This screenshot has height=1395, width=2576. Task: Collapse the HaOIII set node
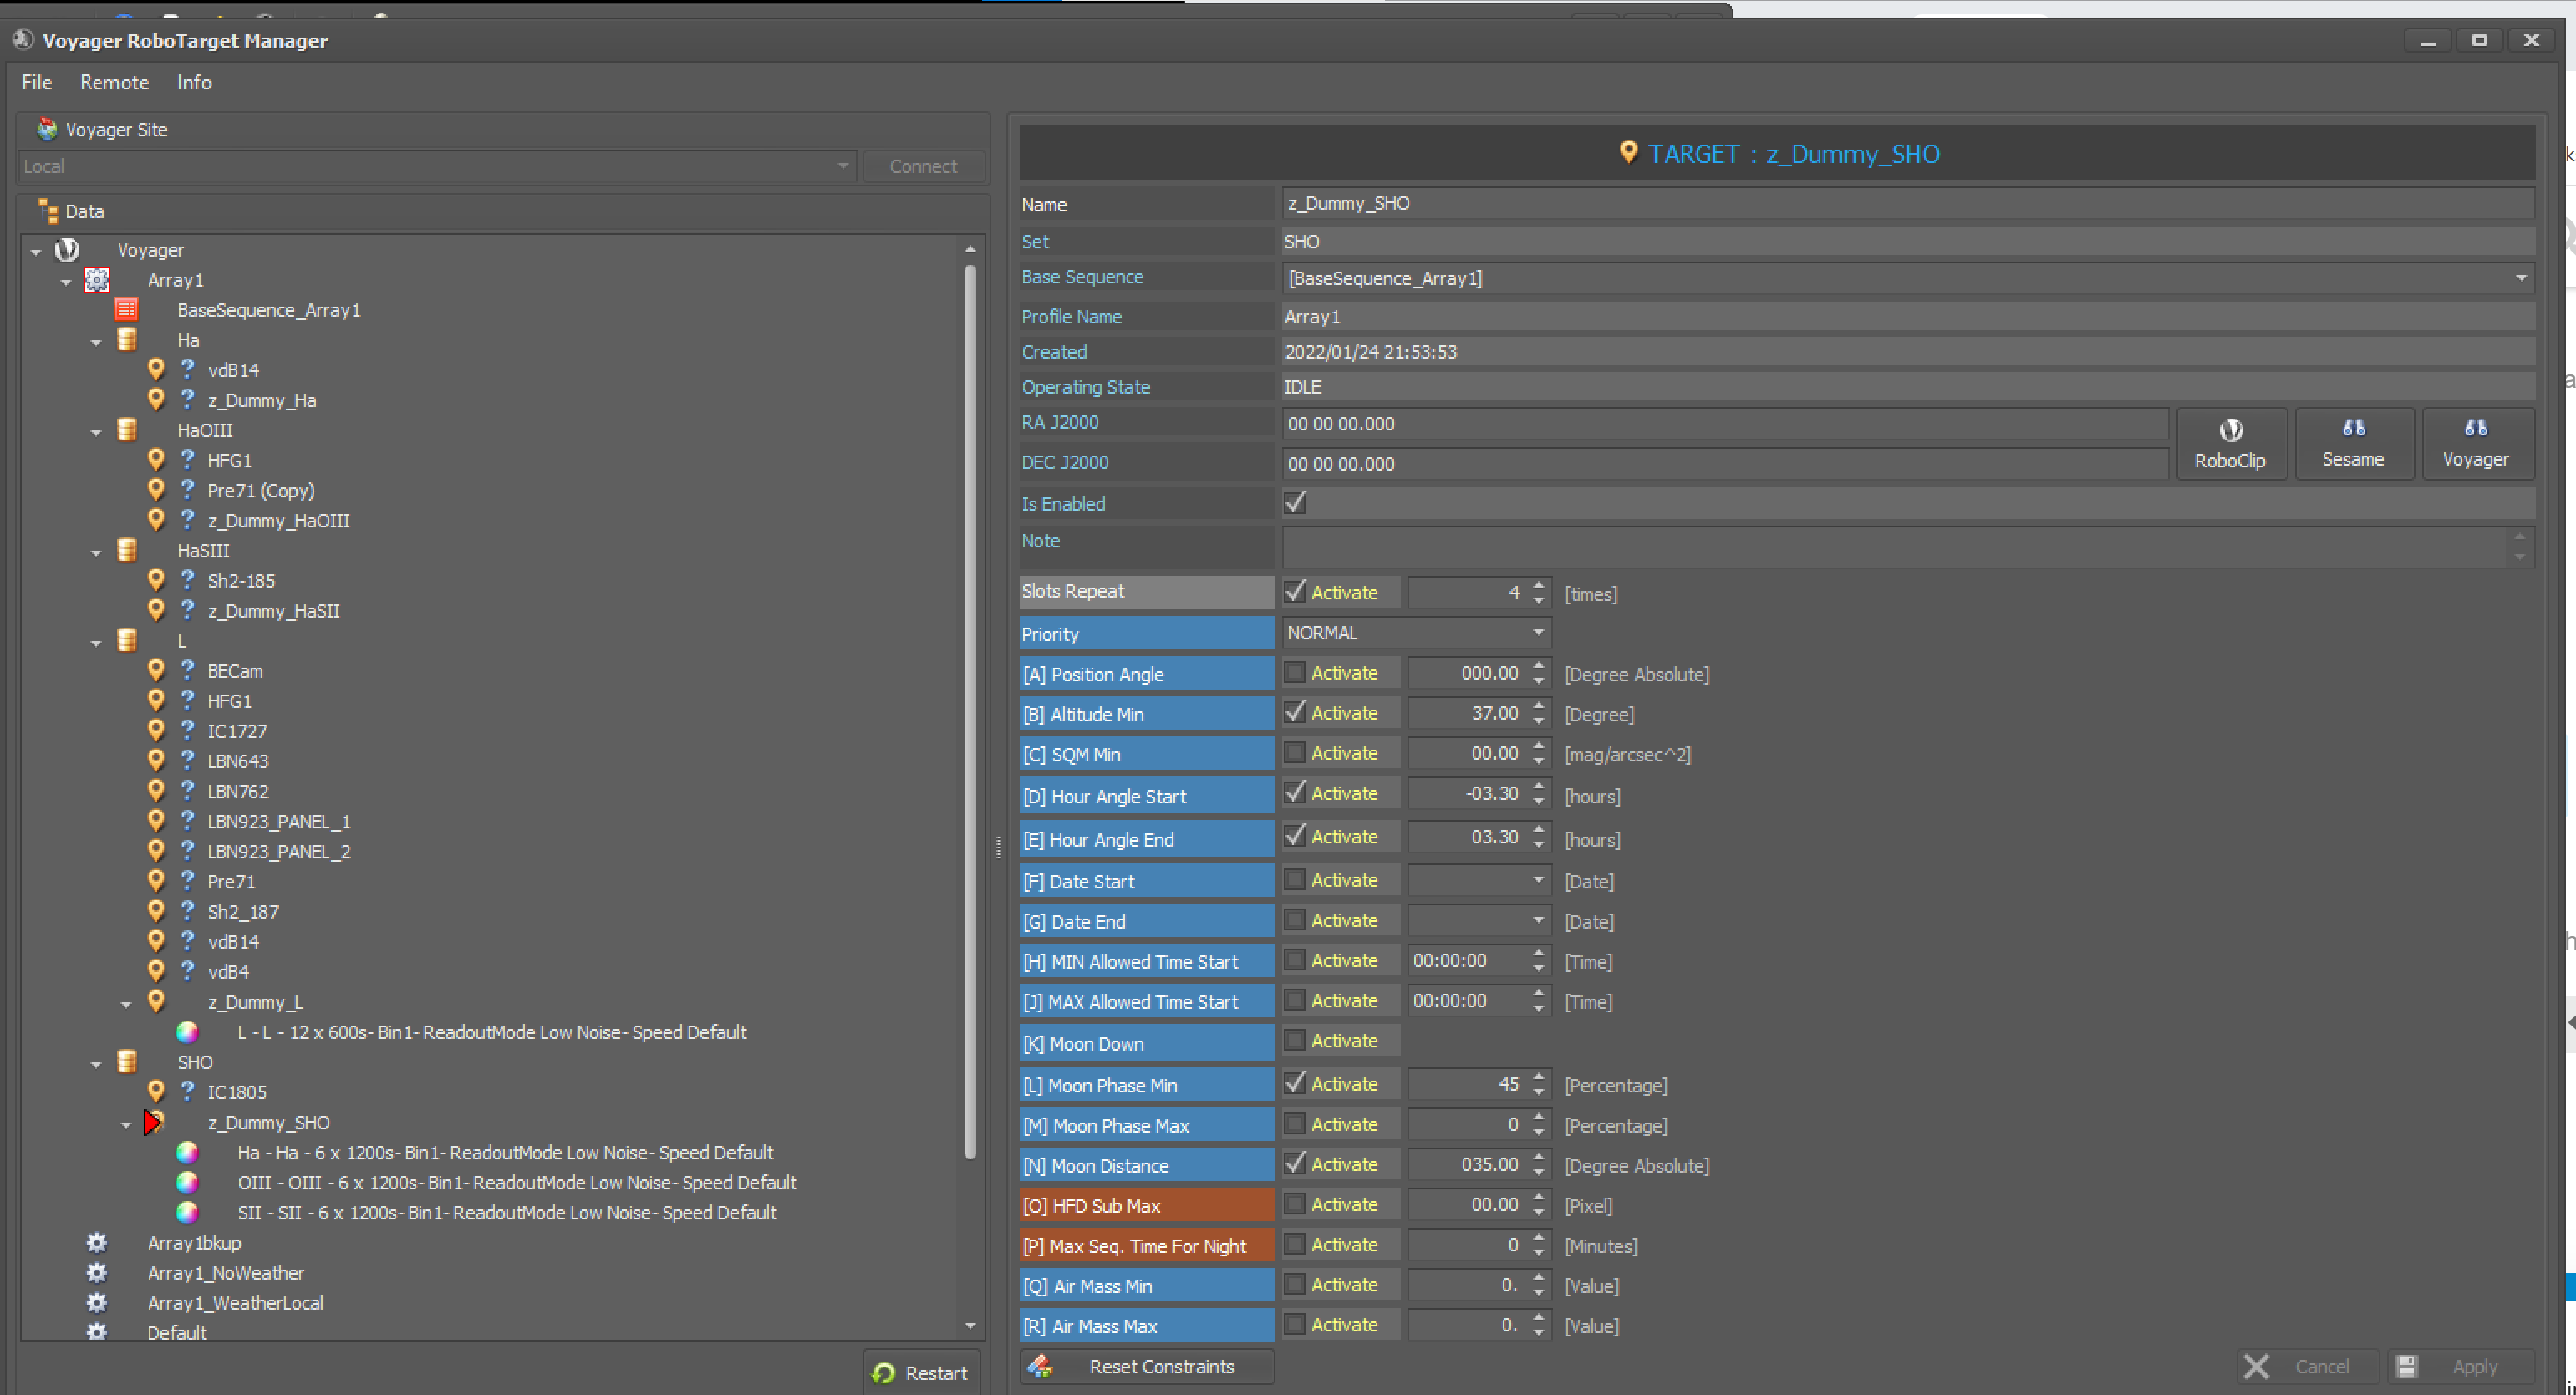pos(96,432)
